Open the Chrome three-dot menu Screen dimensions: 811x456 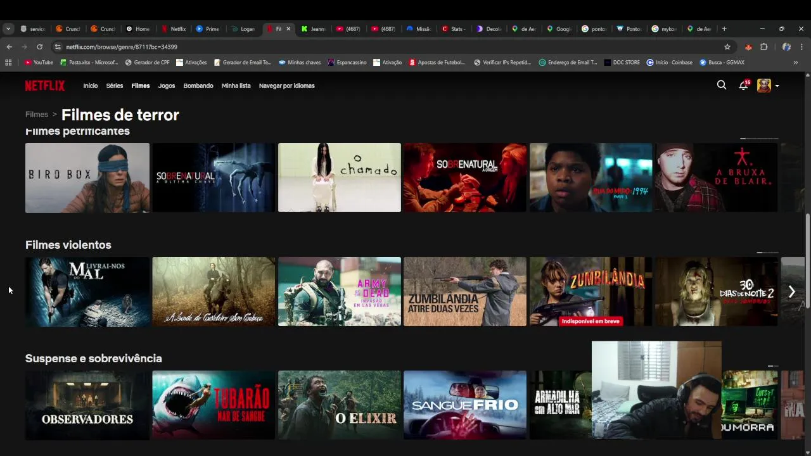[802, 47]
